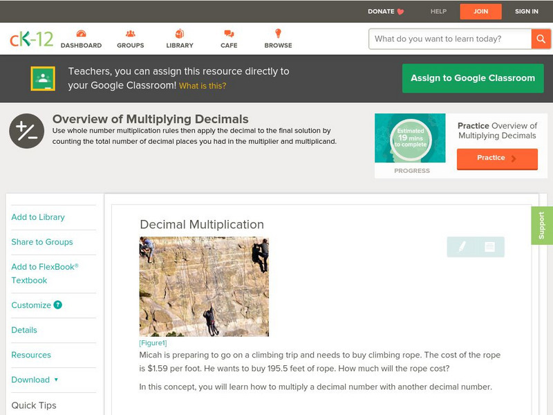Click the Google Classroom icon
The height and width of the screenshot is (415, 553).
43,78
